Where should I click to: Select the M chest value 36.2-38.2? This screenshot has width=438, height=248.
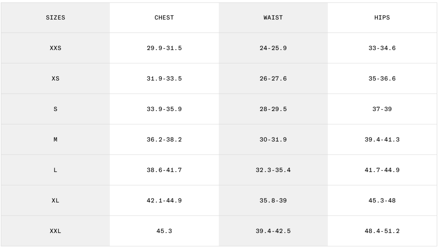[x=164, y=140]
